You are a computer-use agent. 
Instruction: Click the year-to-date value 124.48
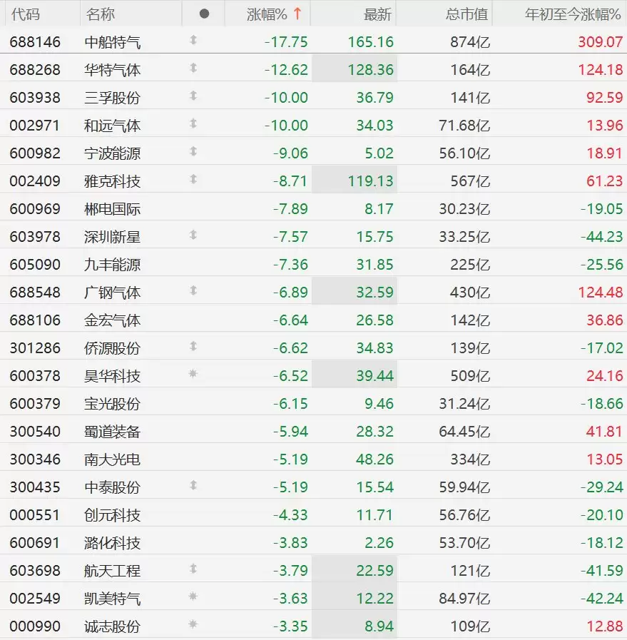point(601,293)
